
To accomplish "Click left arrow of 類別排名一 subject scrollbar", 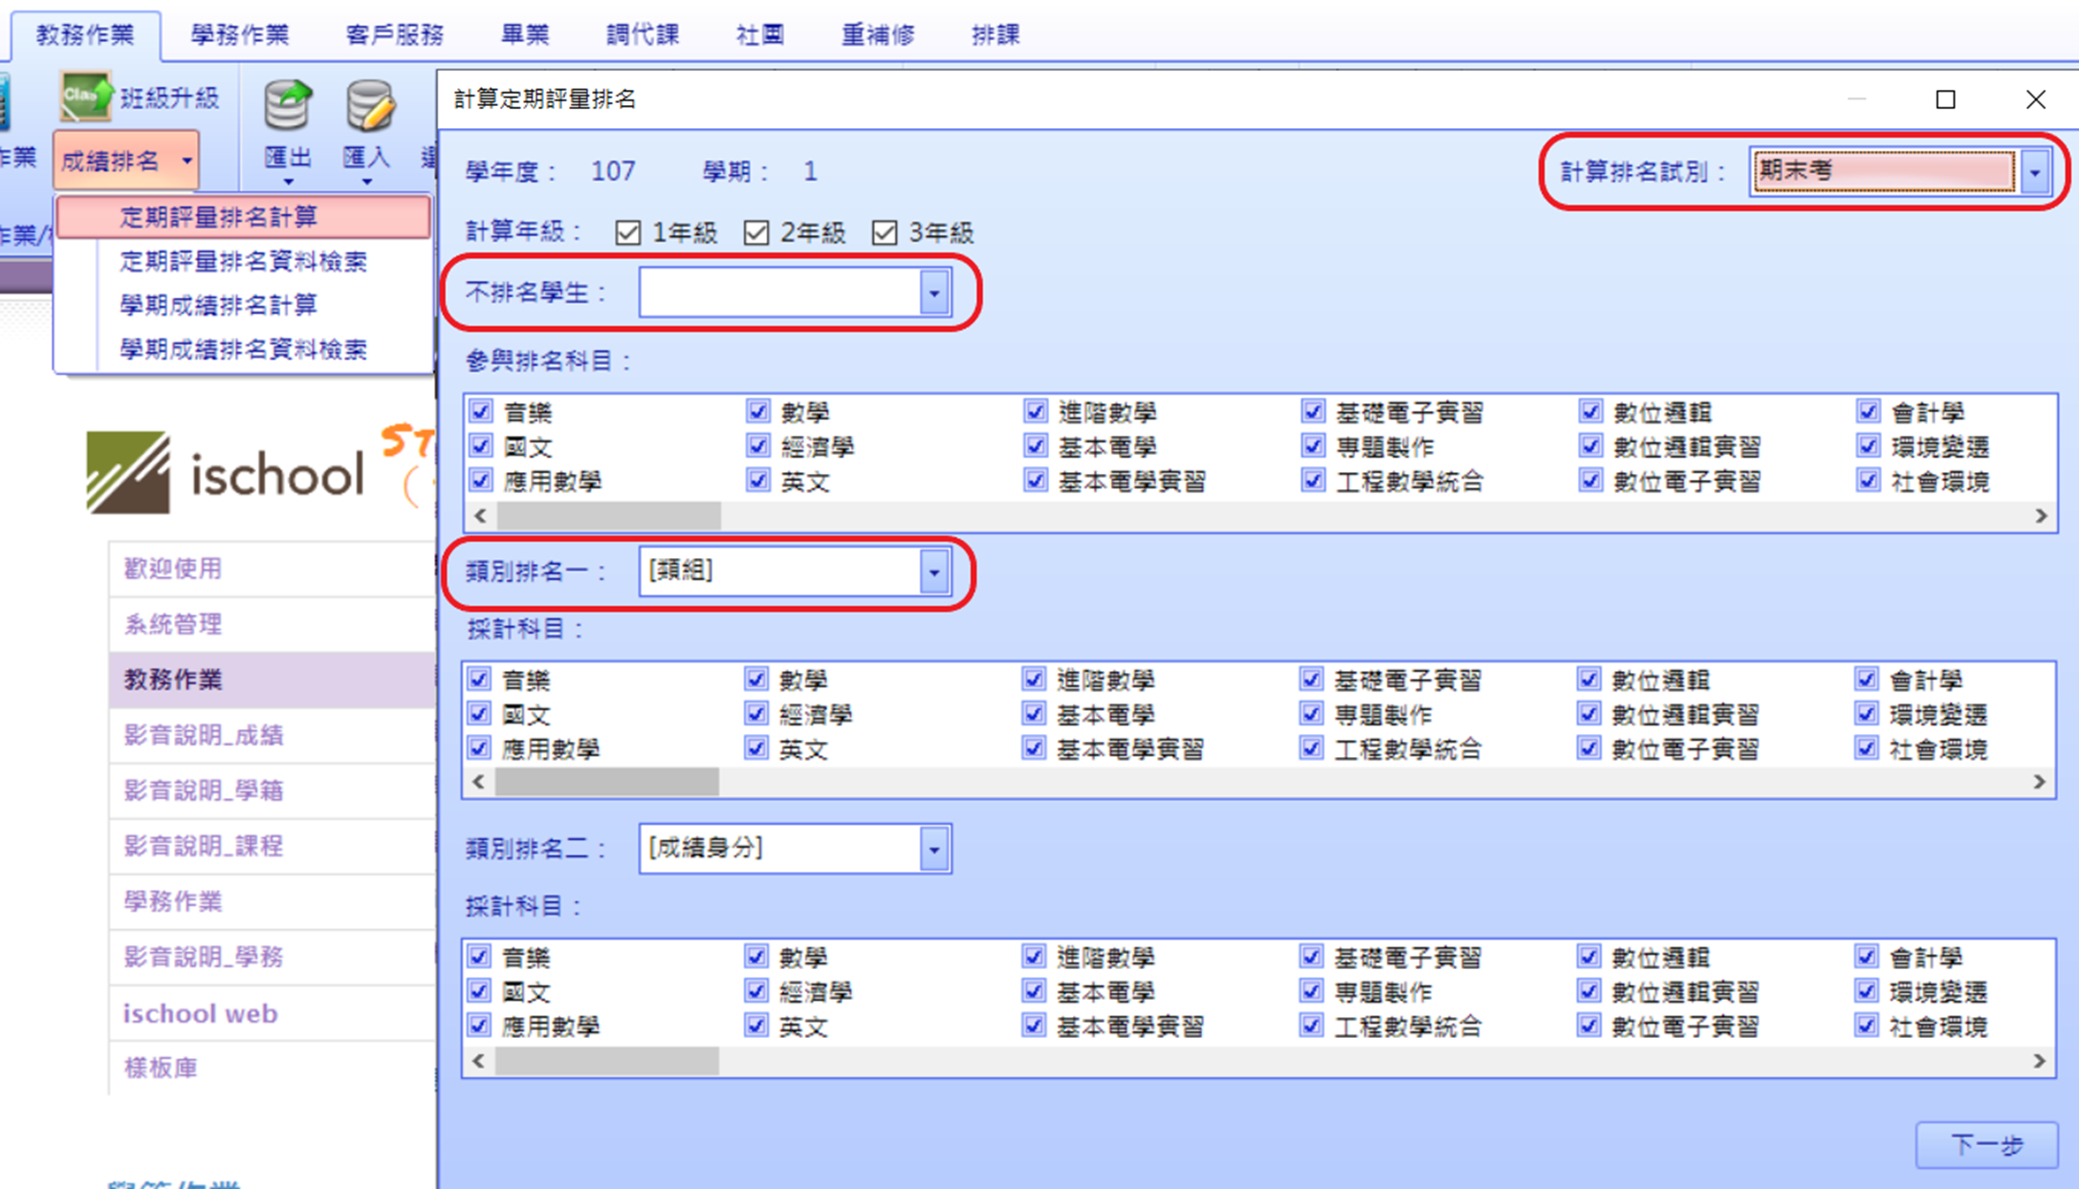I will tap(478, 783).
